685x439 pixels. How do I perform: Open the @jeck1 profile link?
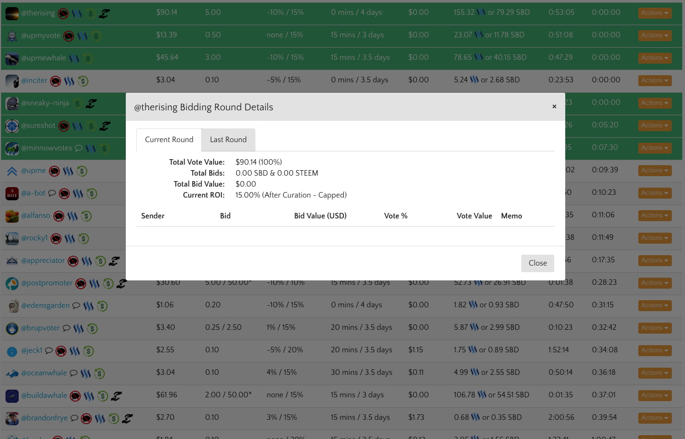32,350
